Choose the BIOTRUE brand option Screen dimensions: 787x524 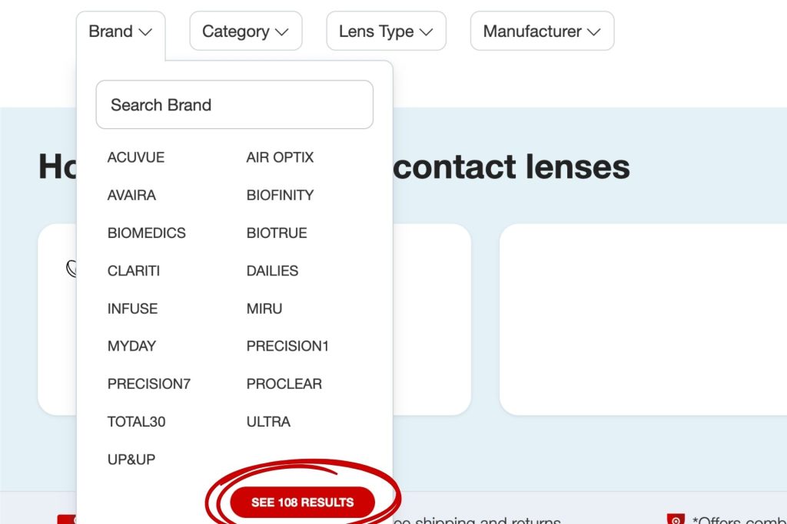pos(276,232)
